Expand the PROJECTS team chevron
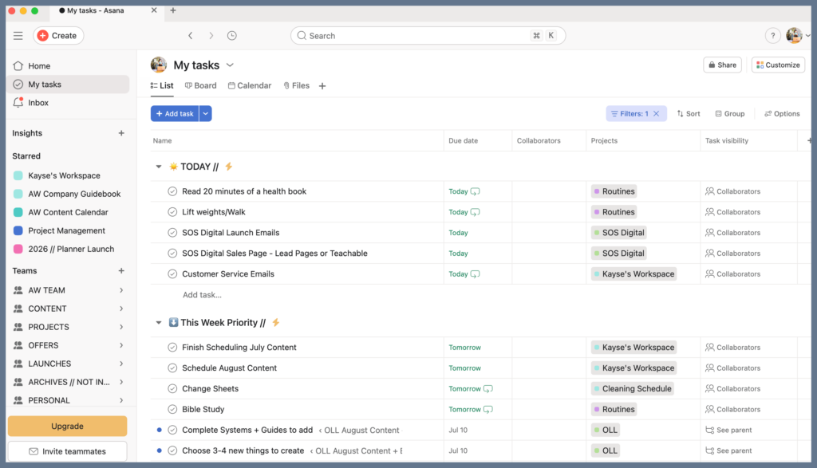This screenshot has width=817, height=468. (x=121, y=327)
